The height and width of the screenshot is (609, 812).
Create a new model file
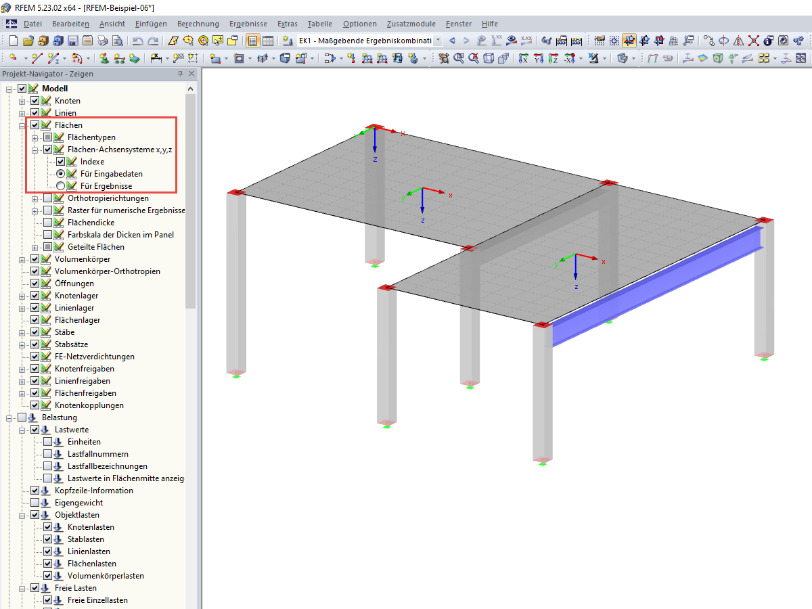(x=13, y=41)
